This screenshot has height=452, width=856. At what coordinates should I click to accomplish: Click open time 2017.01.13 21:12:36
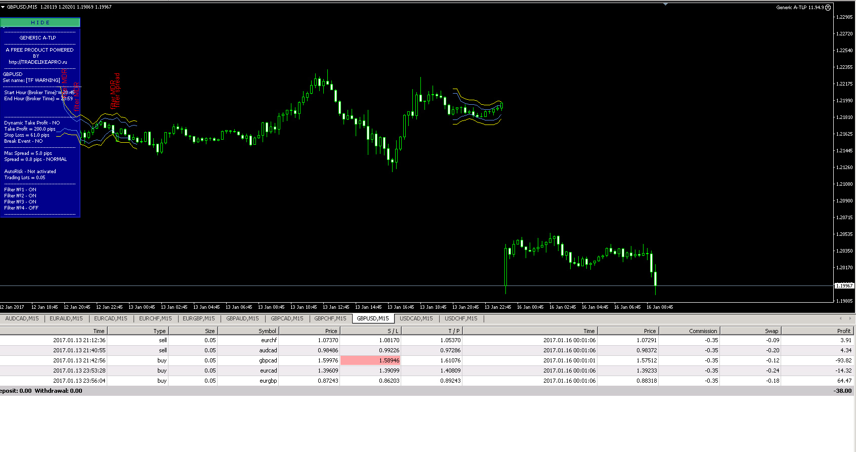(x=79, y=340)
